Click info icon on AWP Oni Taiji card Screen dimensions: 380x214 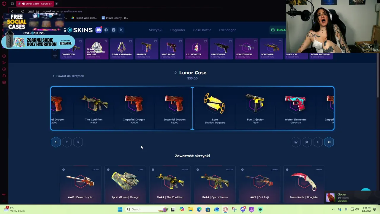point(242,169)
